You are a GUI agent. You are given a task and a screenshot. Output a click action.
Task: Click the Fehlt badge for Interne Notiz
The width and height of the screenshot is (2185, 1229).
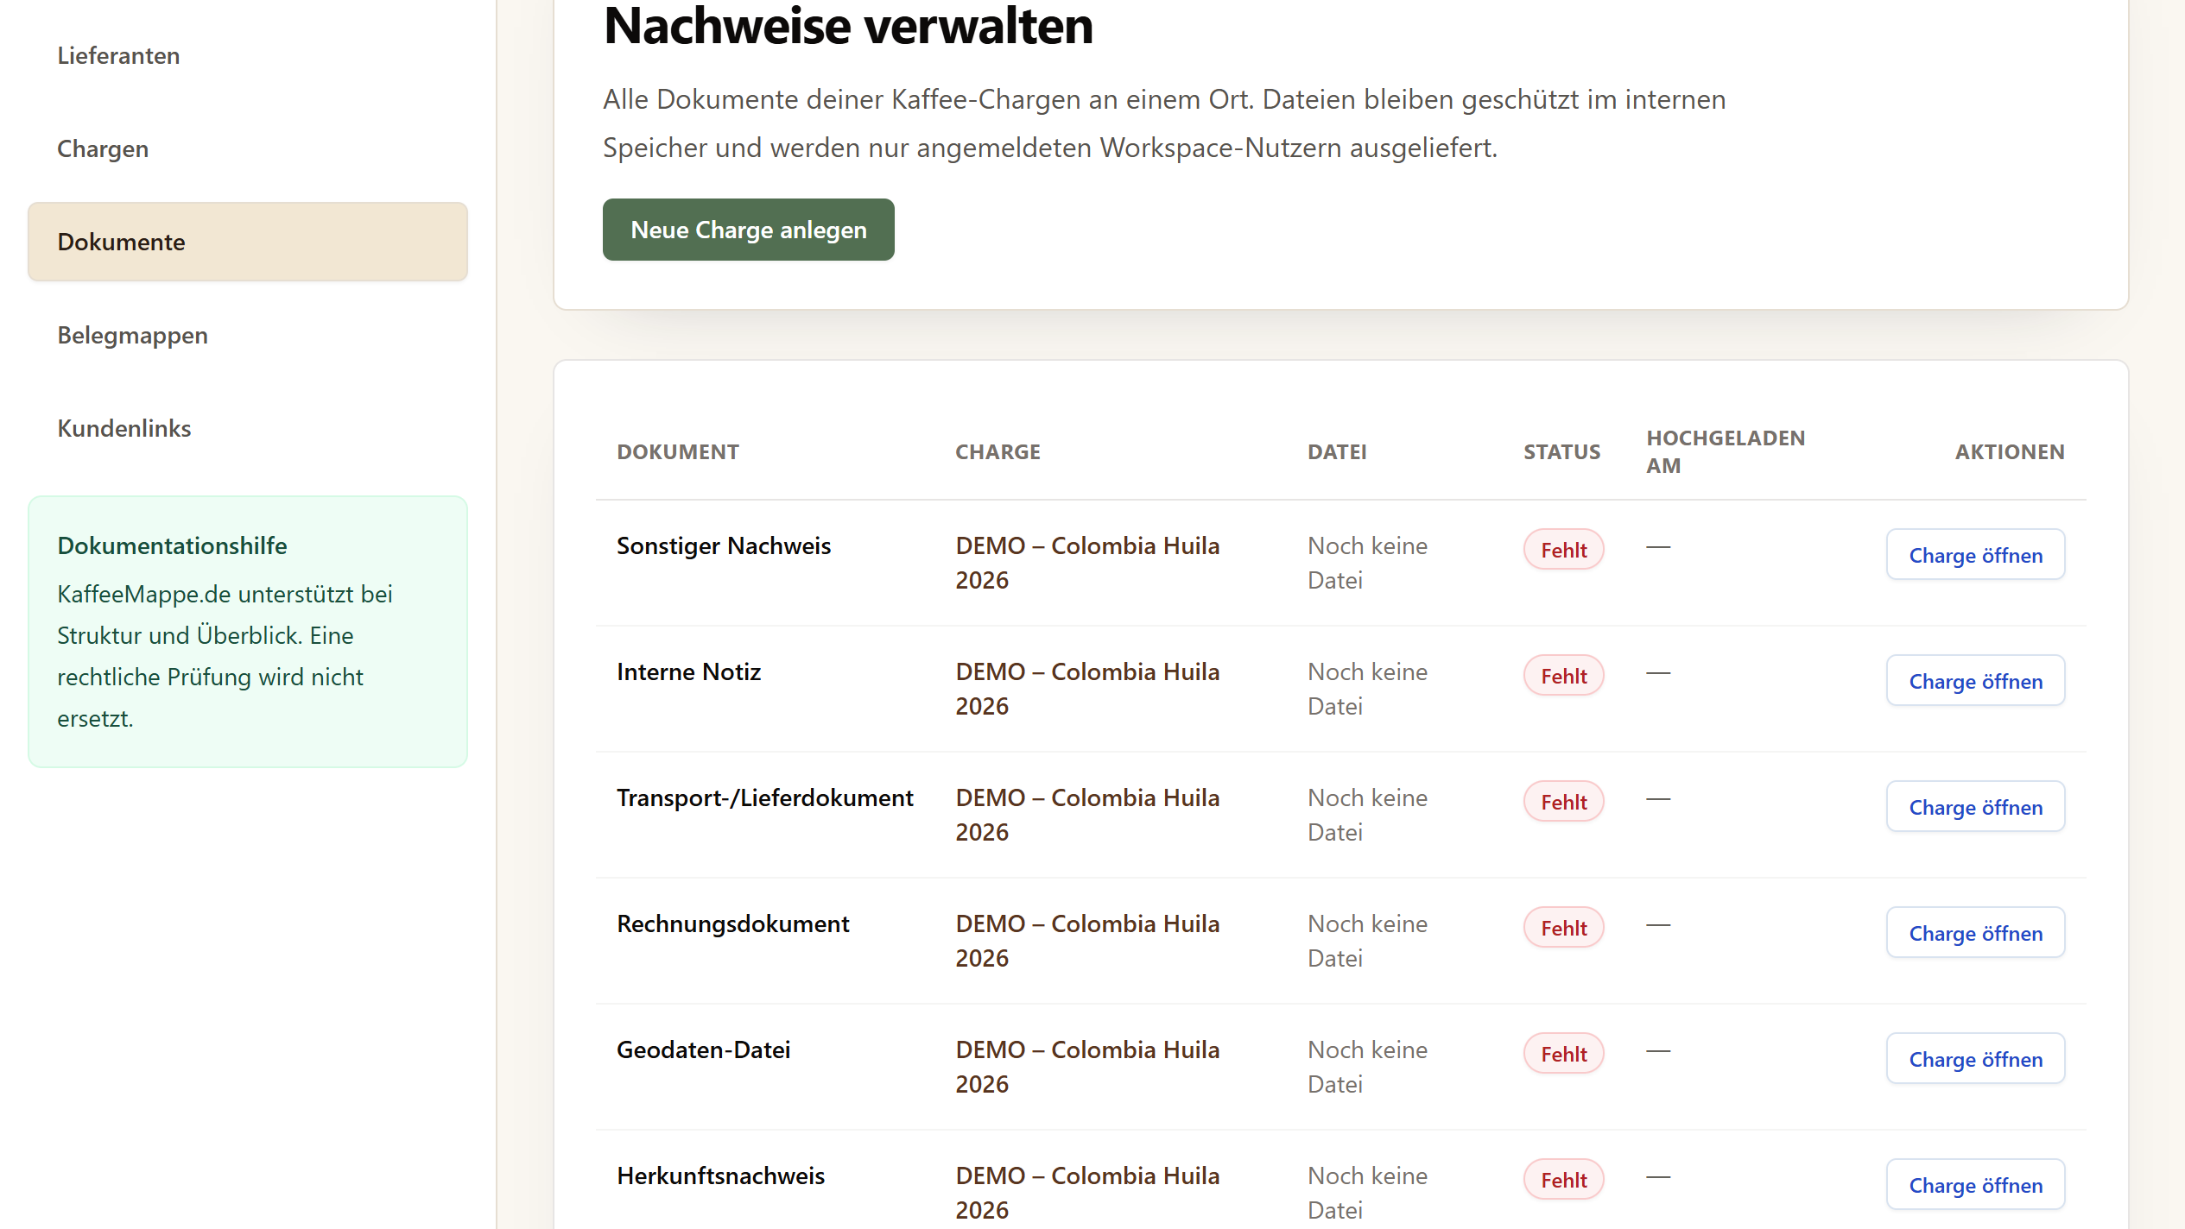[1563, 676]
